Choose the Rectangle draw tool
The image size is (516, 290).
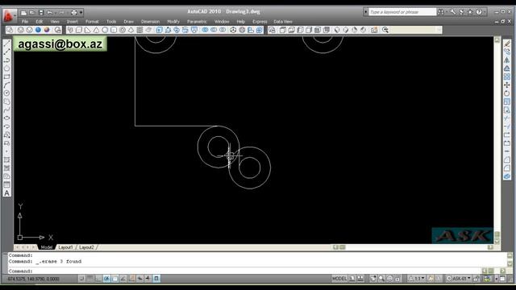tap(7, 77)
